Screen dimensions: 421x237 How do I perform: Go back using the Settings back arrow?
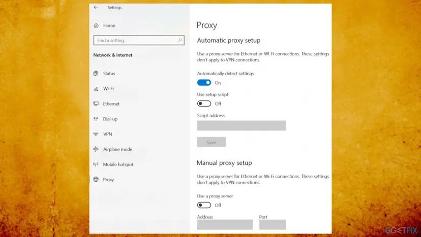point(96,8)
